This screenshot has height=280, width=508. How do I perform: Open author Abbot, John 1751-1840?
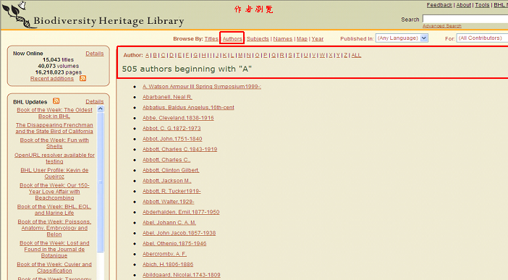tap(172, 139)
